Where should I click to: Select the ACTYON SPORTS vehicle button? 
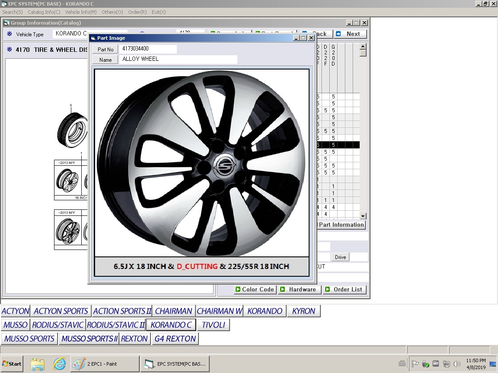pos(61,311)
